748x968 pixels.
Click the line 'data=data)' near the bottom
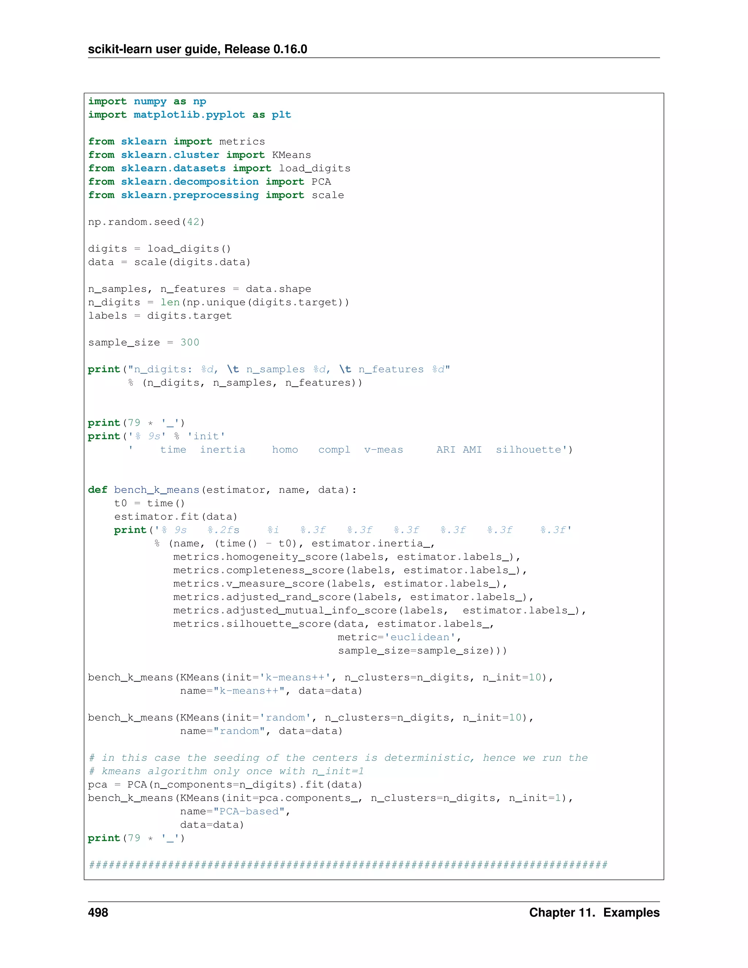(212, 825)
